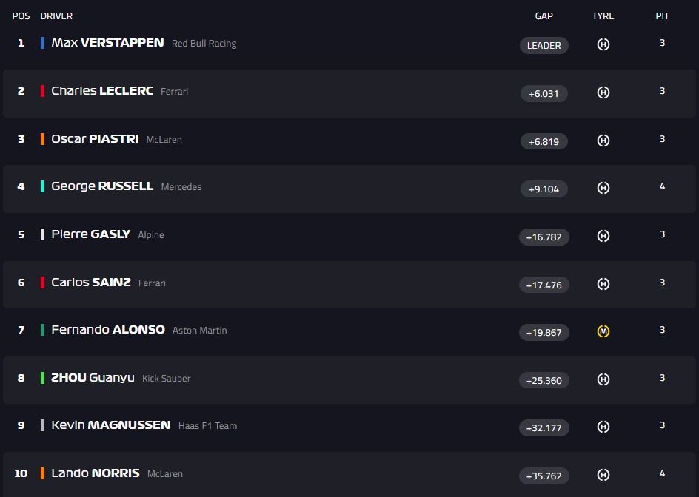Click Gasly's hard tyre icon
Viewport: 699px width, 497px height.
pyautogui.click(x=603, y=236)
